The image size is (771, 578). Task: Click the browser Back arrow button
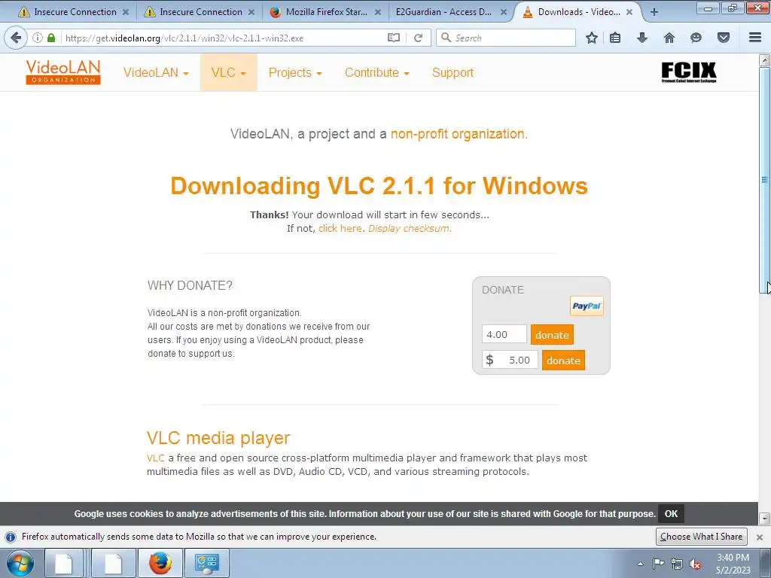tap(16, 38)
